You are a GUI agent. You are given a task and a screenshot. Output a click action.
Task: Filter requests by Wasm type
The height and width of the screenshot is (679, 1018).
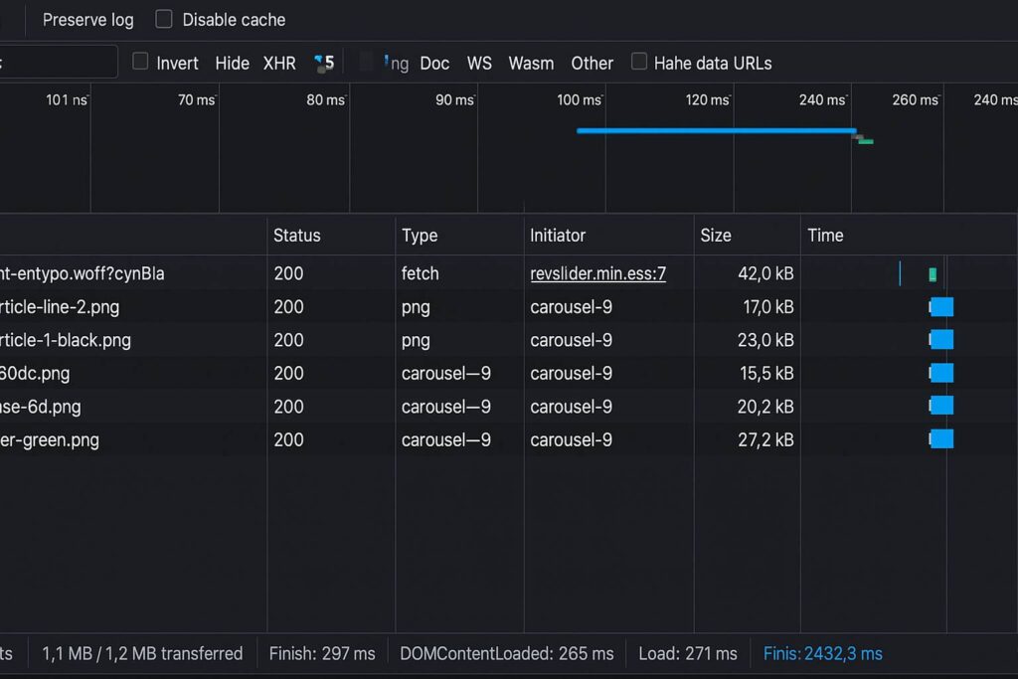pos(531,63)
